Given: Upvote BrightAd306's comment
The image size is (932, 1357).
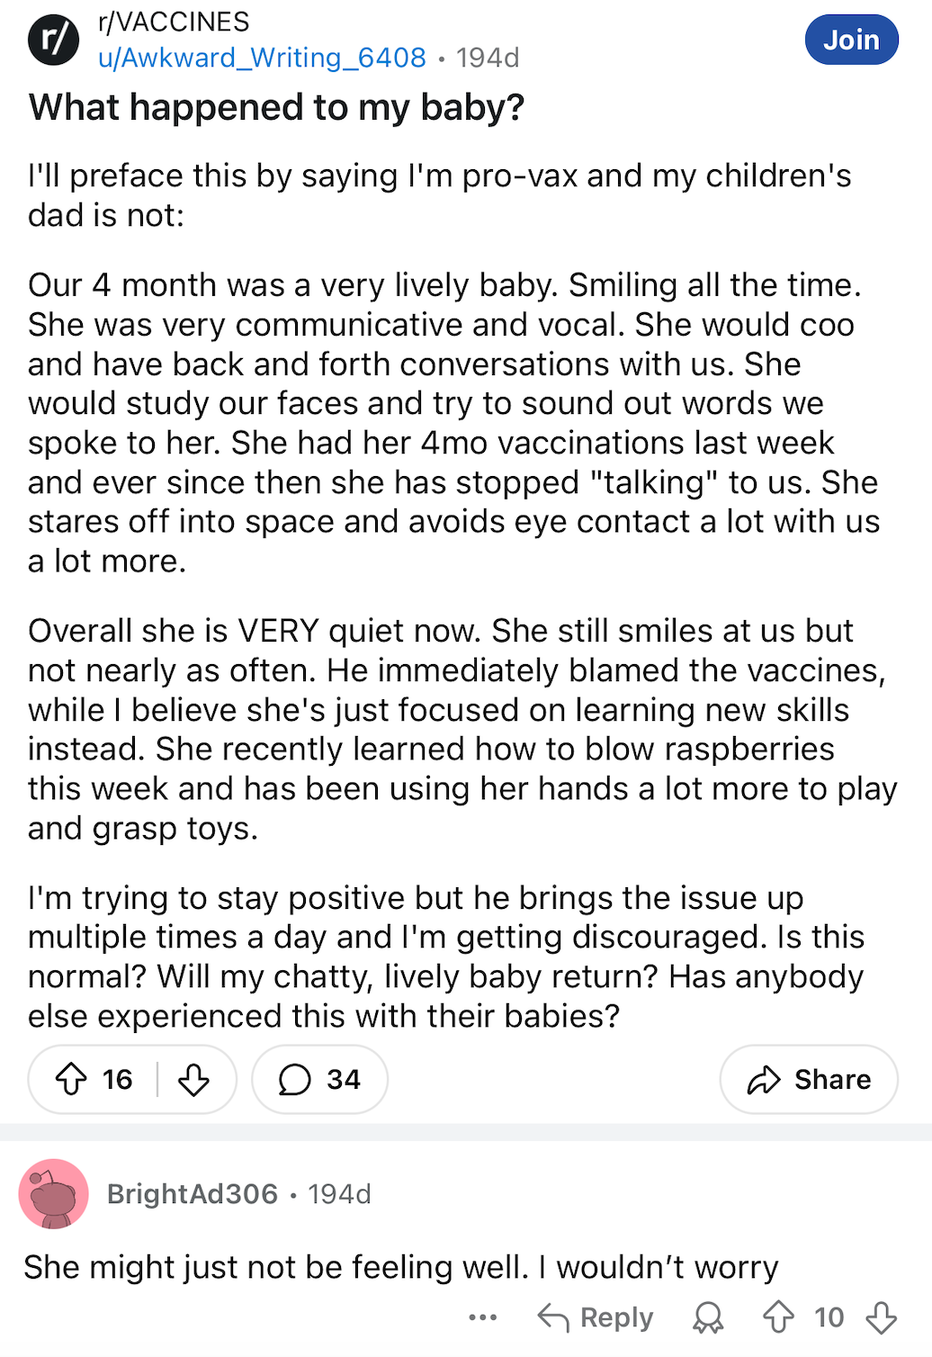Looking at the screenshot, I should (778, 1317).
